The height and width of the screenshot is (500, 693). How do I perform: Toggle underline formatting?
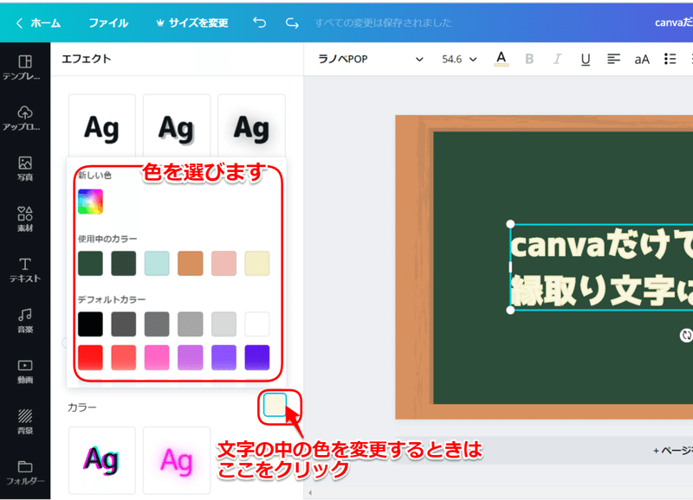(x=586, y=59)
